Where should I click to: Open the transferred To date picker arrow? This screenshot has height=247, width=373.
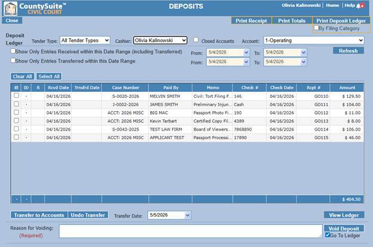pyautogui.click(x=303, y=62)
